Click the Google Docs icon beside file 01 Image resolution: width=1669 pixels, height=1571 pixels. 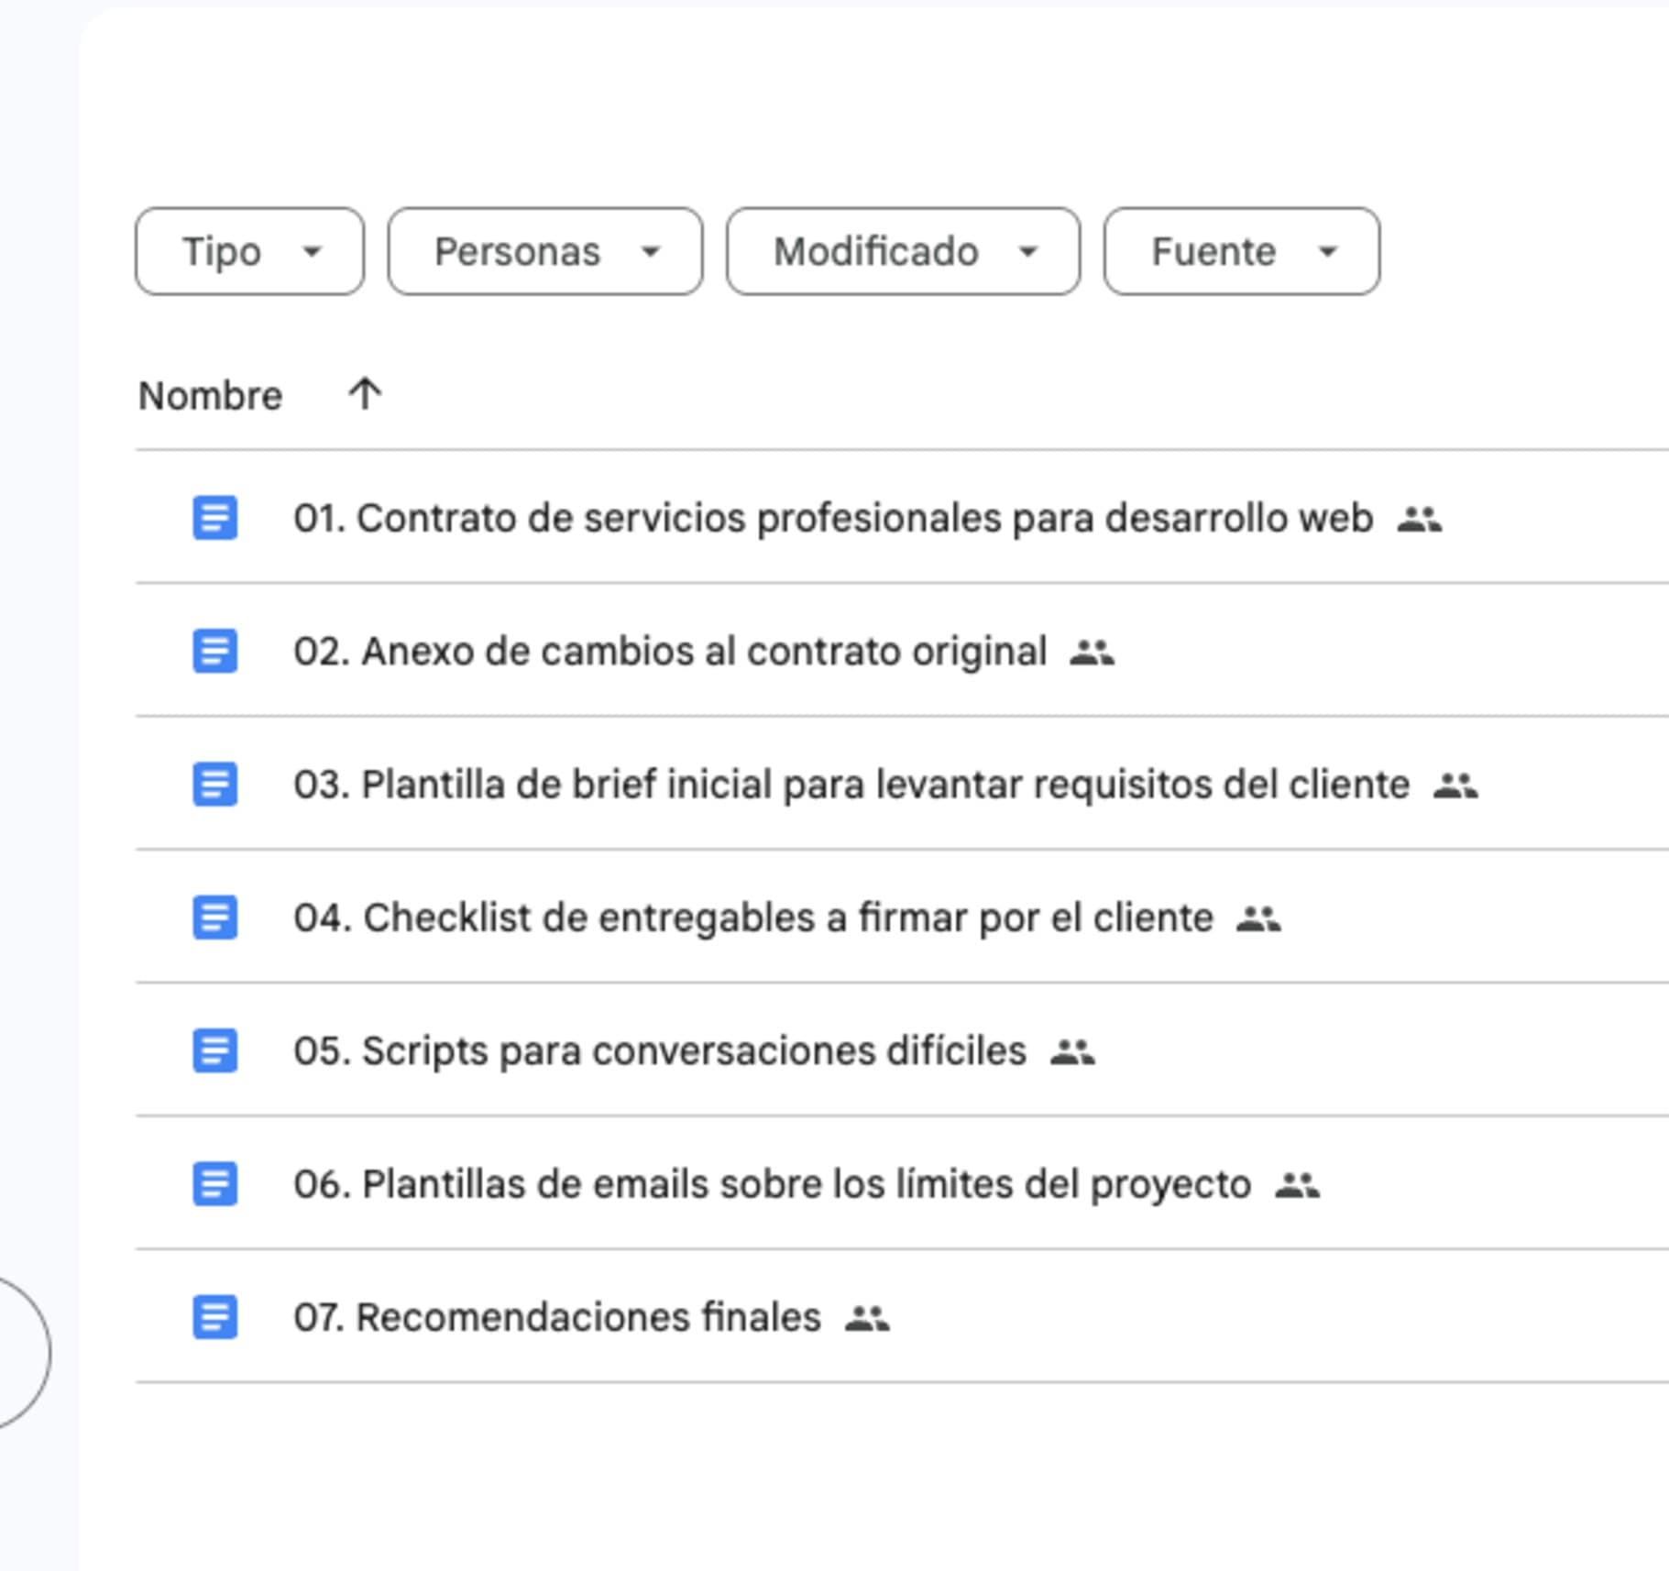point(214,518)
